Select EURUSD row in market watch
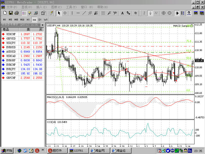Image resolution: width=205 pixels, height=154 pixels. (x=11, y=47)
